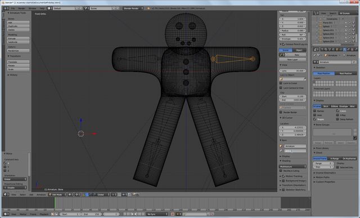The width and height of the screenshot is (360, 218).
Task: Click the red auto-keyframe record button
Action: point(173,214)
